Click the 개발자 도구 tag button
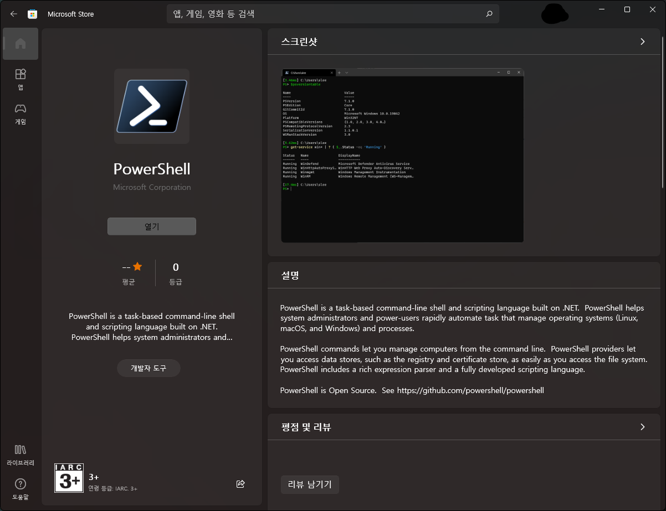 pyautogui.click(x=148, y=368)
